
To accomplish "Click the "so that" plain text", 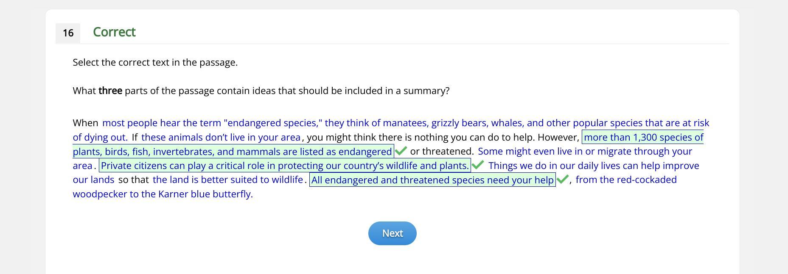I will point(133,180).
